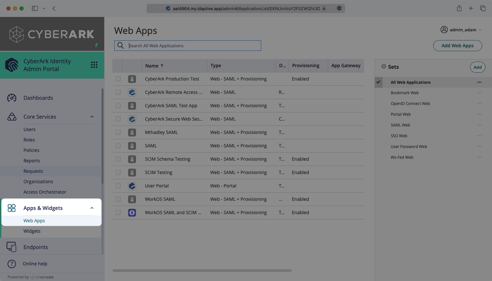Open the Dashboards gauge icon
Image resolution: width=492 pixels, height=281 pixels.
point(12,98)
